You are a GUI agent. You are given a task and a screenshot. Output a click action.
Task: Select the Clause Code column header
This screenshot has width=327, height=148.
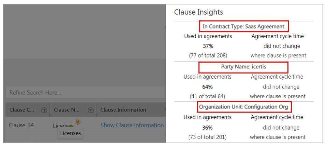(22, 110)
